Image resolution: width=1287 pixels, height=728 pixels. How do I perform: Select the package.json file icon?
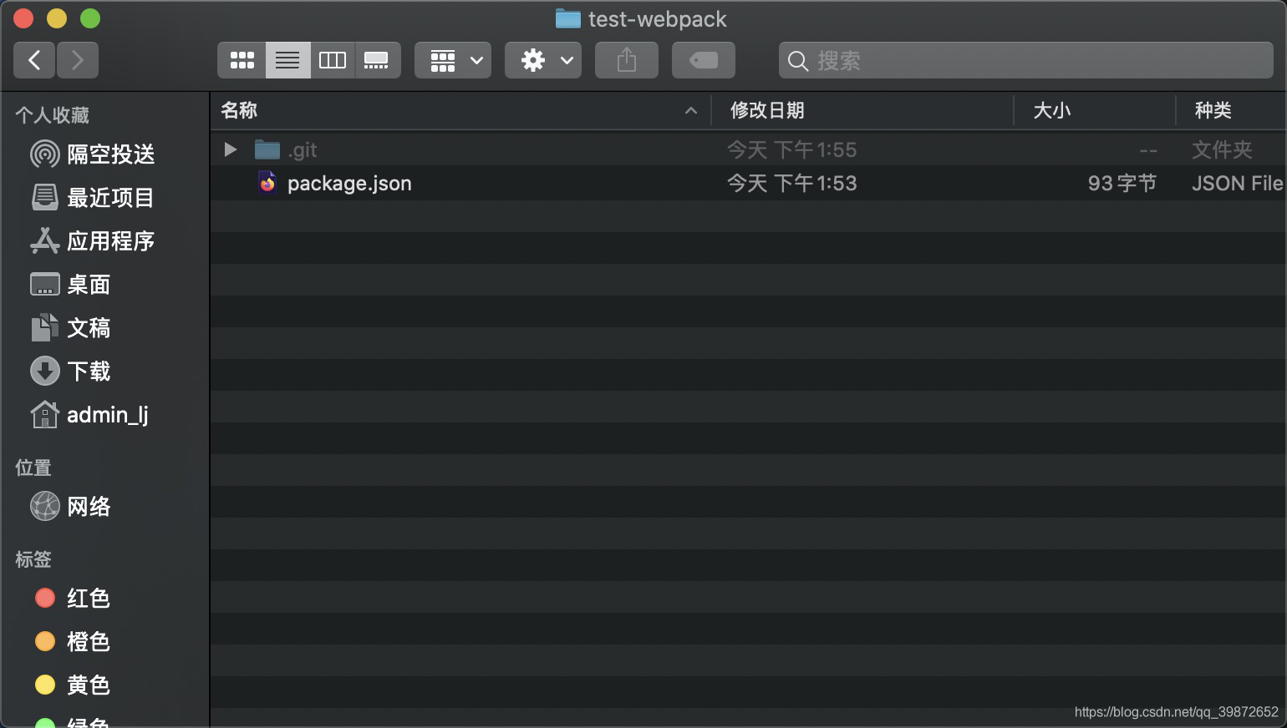267,183
